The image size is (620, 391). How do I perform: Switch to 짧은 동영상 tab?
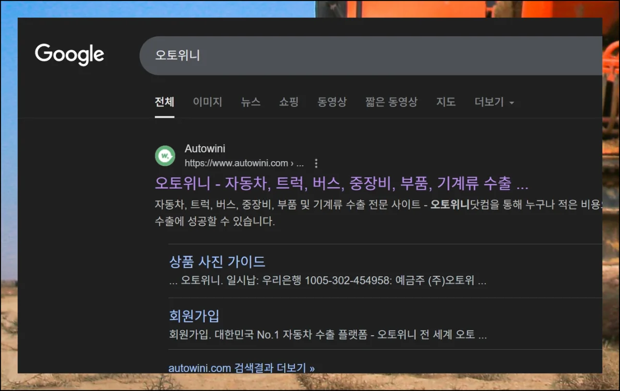click(391, 102)
